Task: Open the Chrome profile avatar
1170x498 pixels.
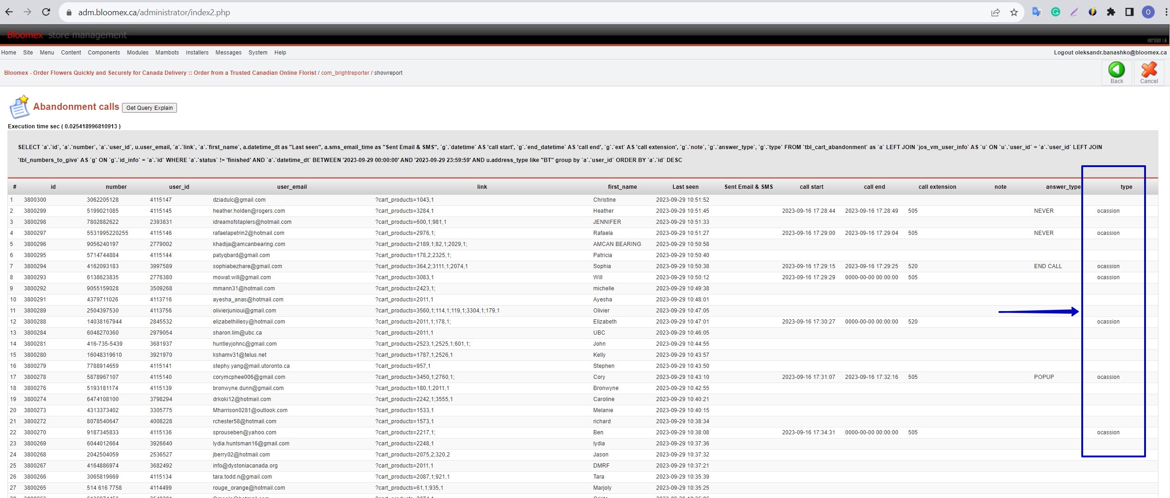Action: pyautogui.click(x=1148, y=12)
